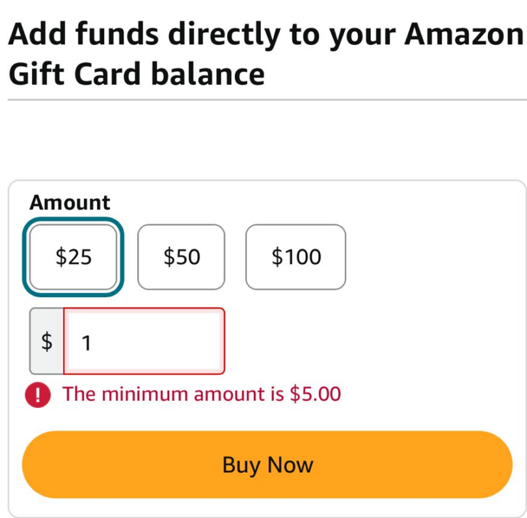Click the Amount section label
Viewport: 527px width, 518px height.
[x=69, y=203]
